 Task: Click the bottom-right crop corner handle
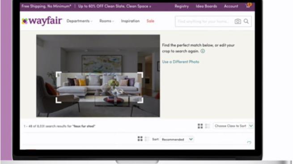[140, 100]
